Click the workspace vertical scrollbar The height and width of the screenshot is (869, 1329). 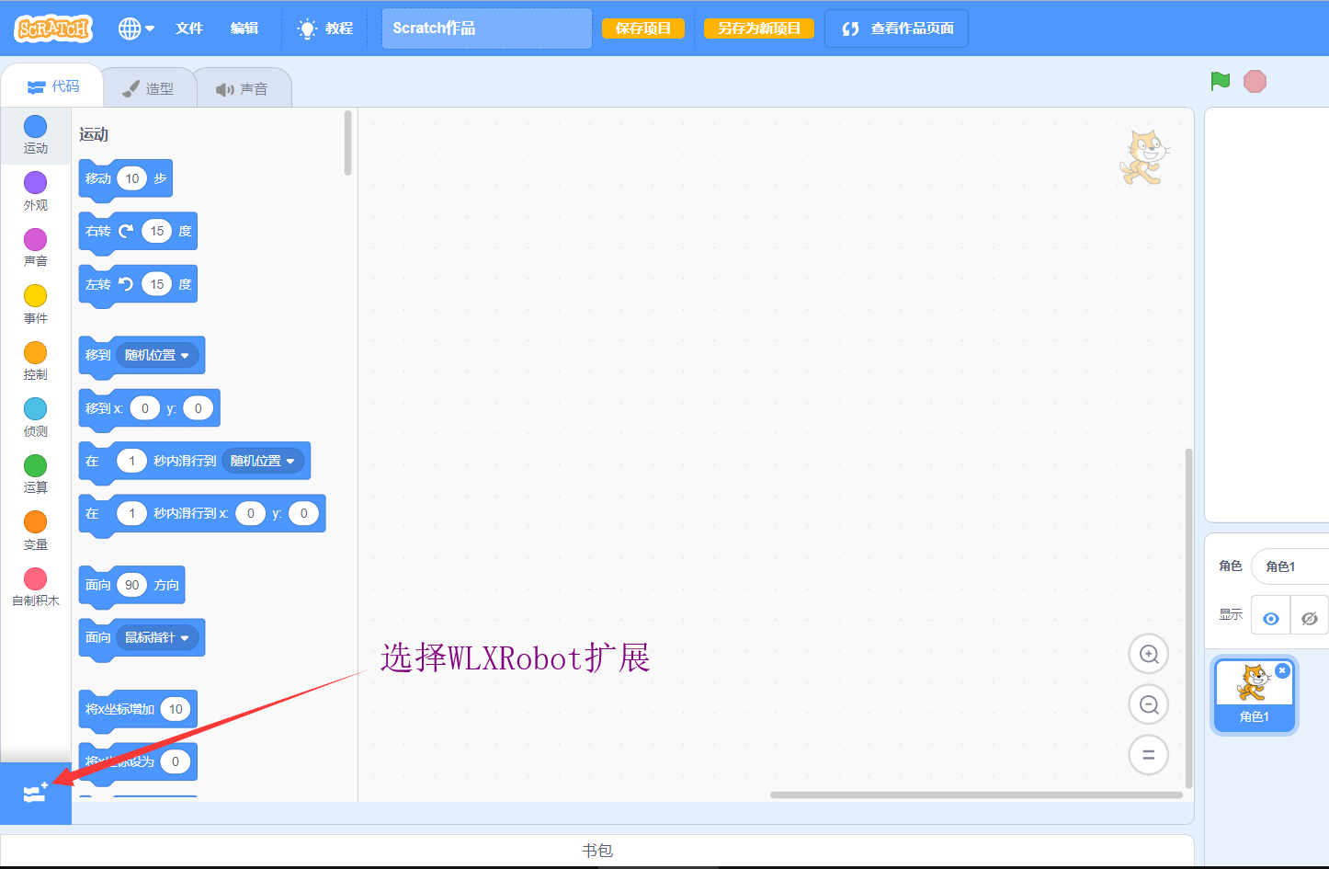click(x=1188, y=618)
